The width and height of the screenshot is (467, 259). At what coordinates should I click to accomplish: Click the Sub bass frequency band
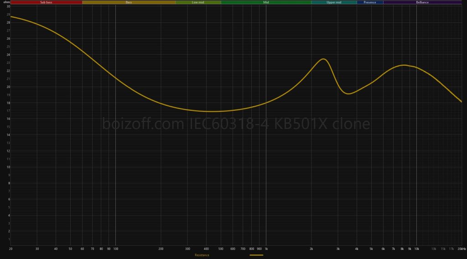click(x=46, y=2)
